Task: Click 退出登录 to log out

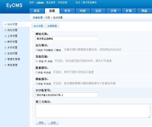Action: pyautogui.click(x=51, y=2)
